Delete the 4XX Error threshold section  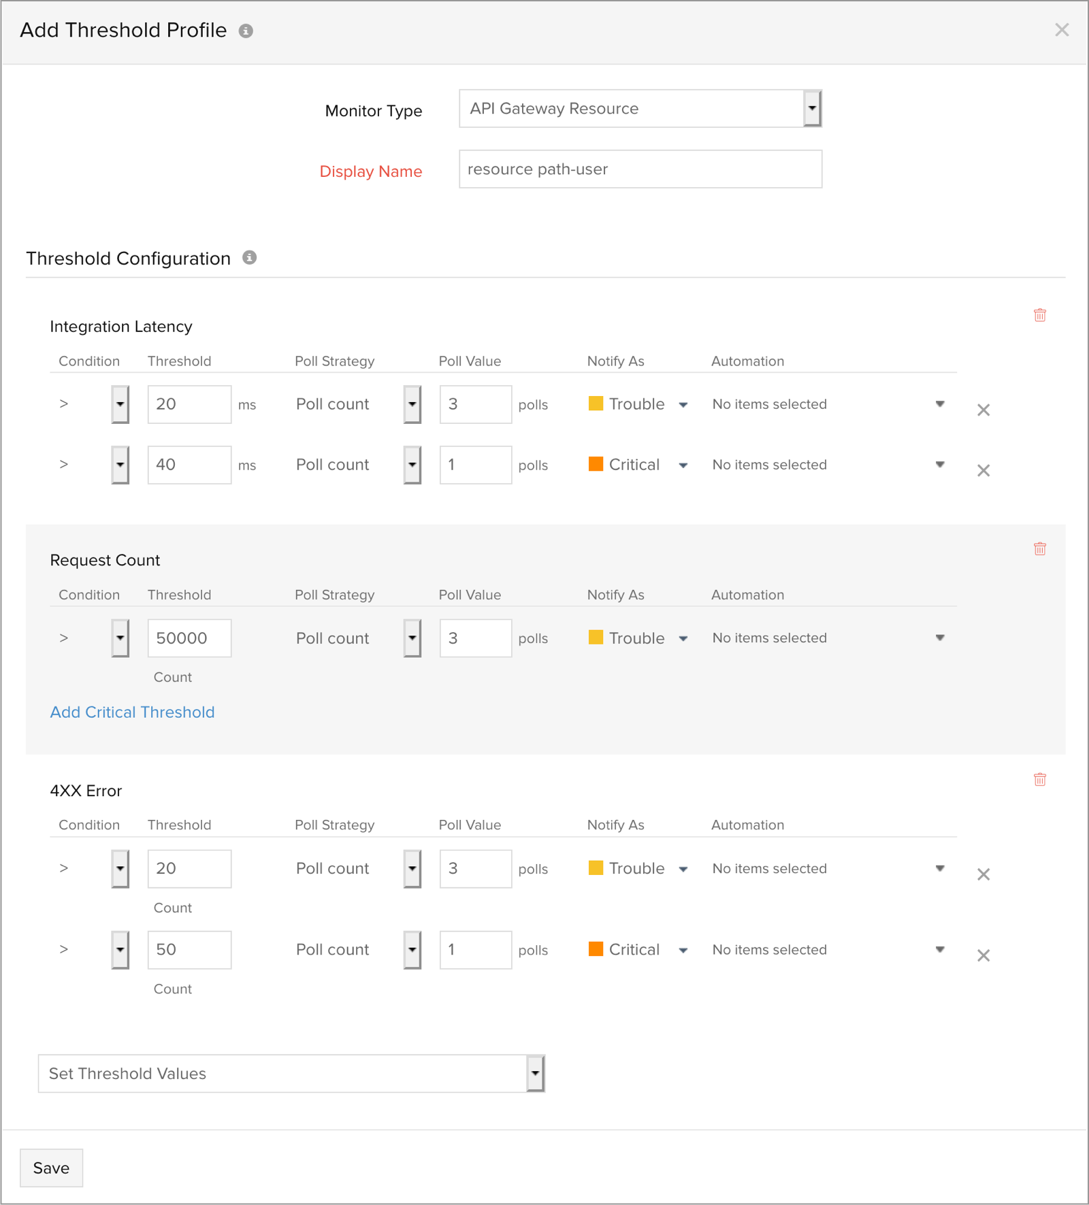[1039, 779]
